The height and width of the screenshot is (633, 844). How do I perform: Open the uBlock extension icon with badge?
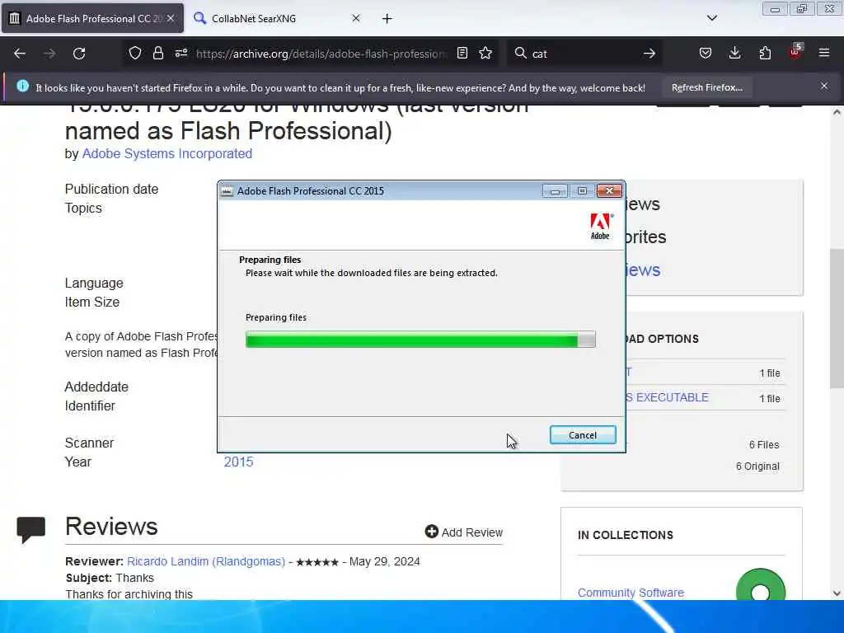(795, 52)
